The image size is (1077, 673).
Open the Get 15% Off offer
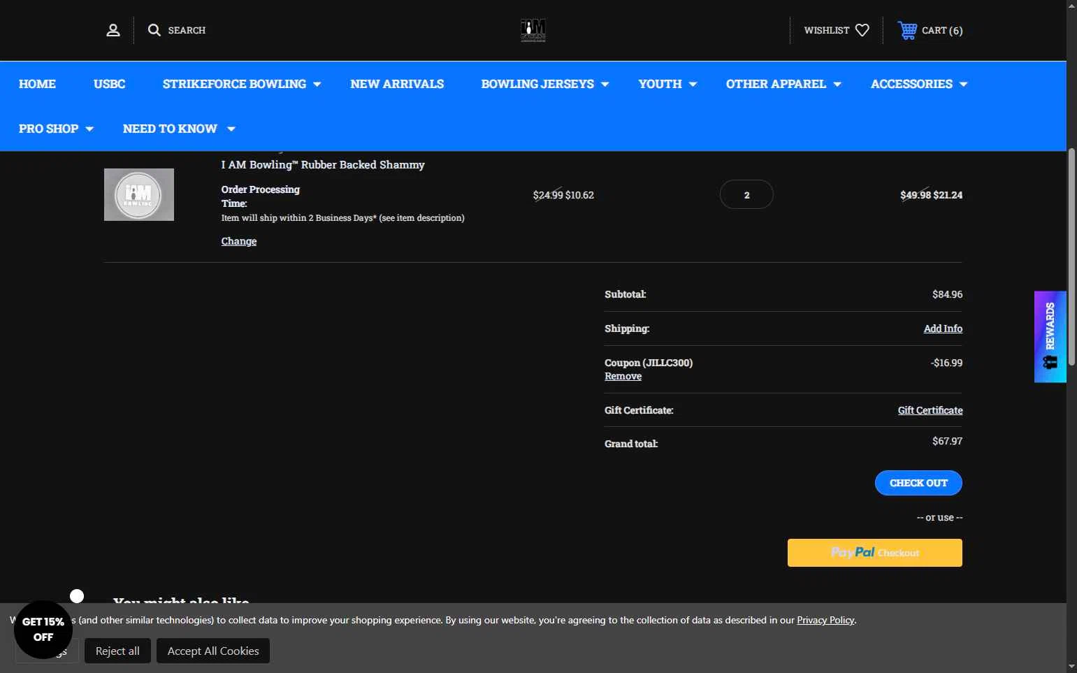(x=43, y=630)
